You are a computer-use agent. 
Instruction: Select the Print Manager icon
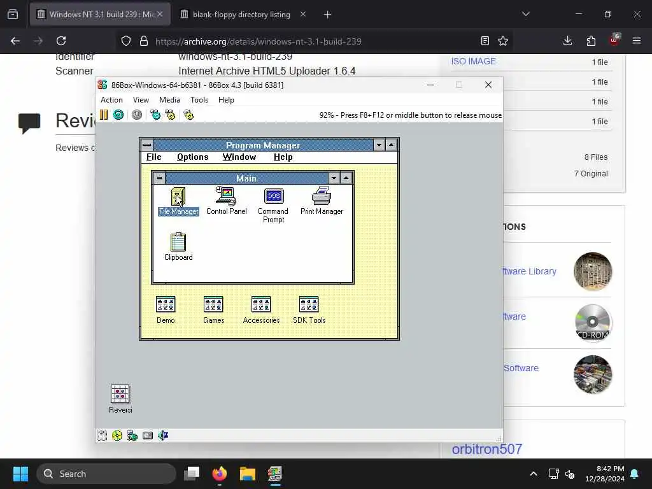tap(322, 201)
